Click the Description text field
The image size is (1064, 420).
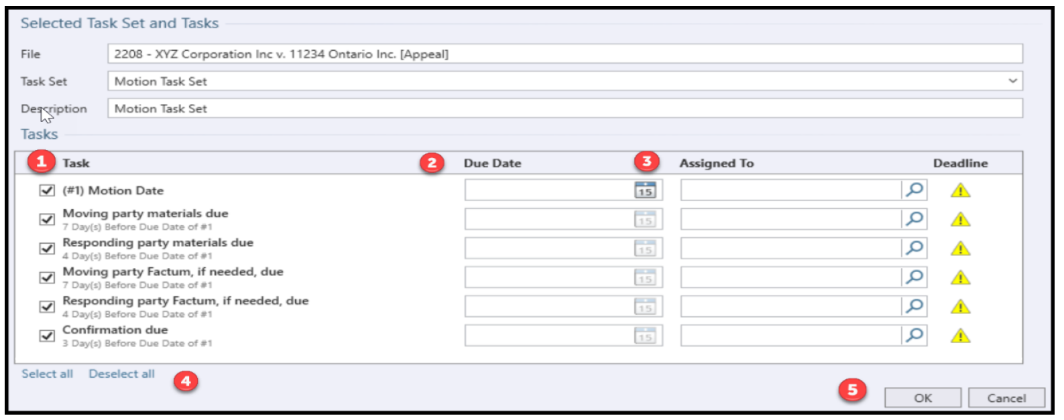pos(565,109)
